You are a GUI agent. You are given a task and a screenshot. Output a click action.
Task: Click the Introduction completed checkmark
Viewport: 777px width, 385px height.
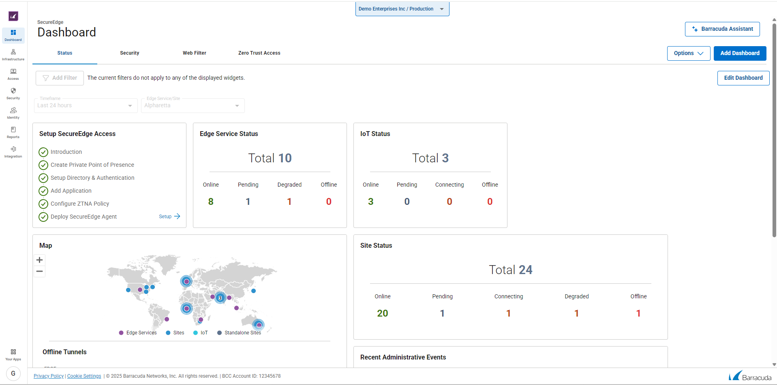click(x=43, y=152)
